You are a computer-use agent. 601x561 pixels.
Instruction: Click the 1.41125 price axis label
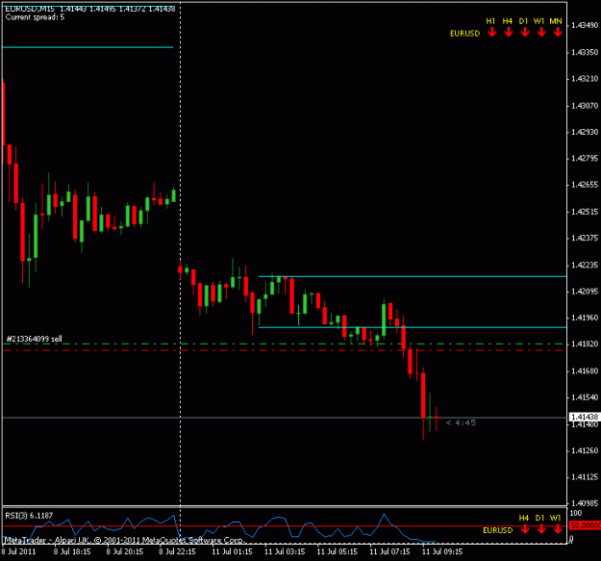[585, 477]
